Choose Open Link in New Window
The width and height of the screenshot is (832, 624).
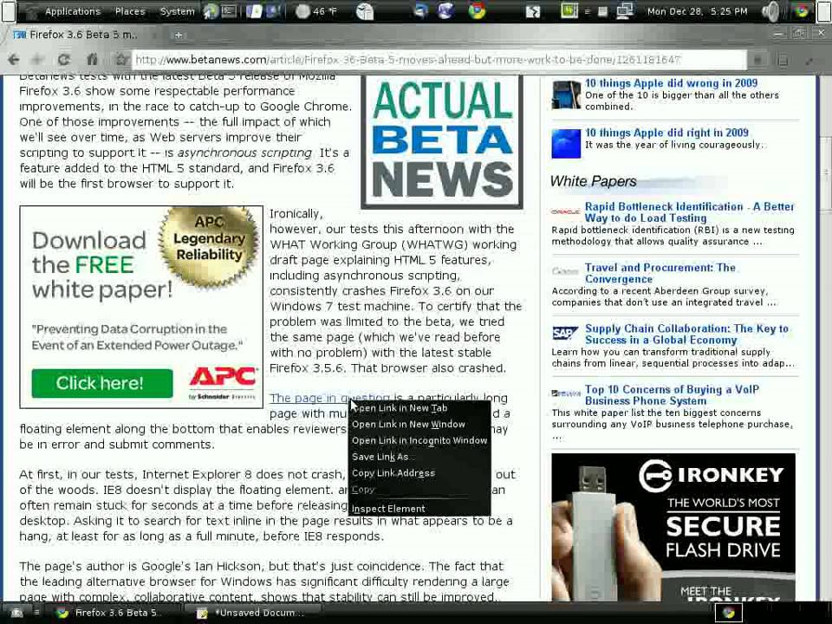[419, 424]
